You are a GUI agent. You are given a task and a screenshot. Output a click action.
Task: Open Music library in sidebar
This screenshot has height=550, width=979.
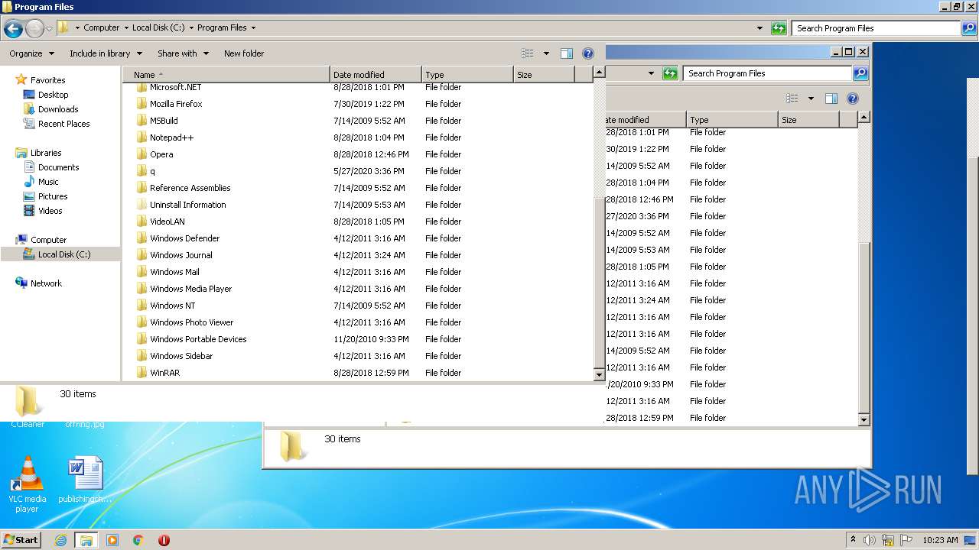[x=48, y=182]
